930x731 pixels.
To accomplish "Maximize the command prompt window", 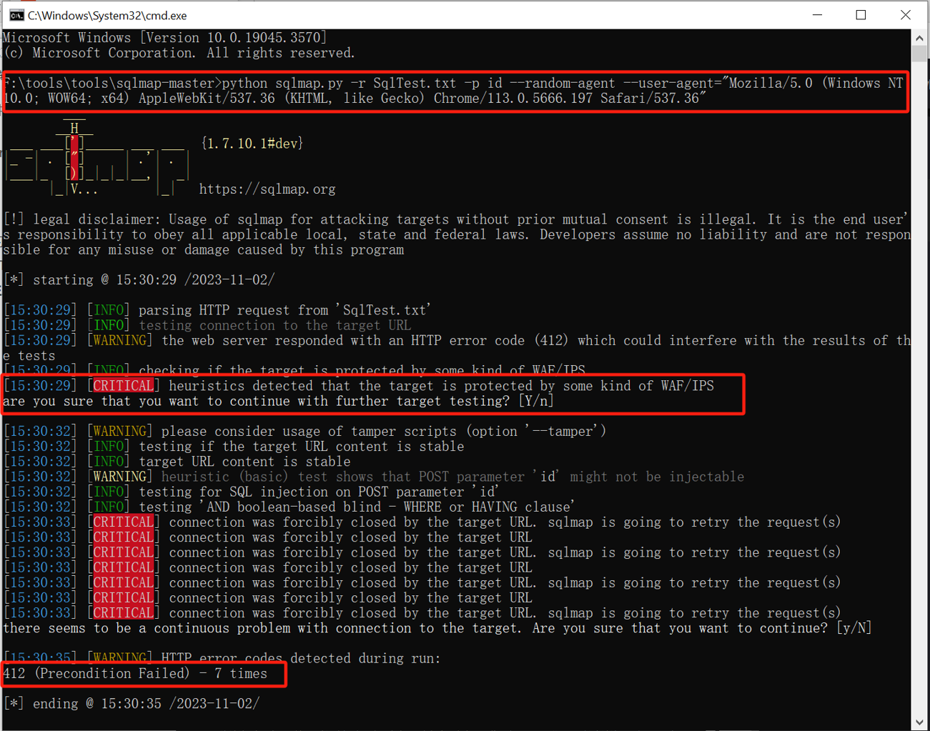I will [x=861, y=15].
